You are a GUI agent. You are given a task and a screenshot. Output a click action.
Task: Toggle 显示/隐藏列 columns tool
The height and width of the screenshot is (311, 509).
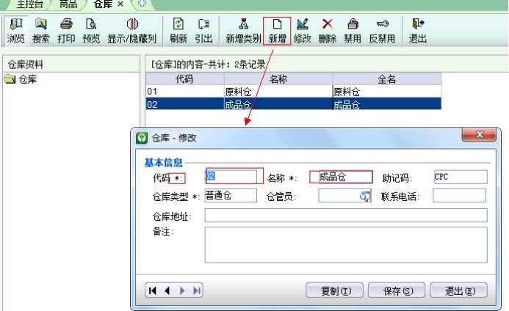point(132,31)
